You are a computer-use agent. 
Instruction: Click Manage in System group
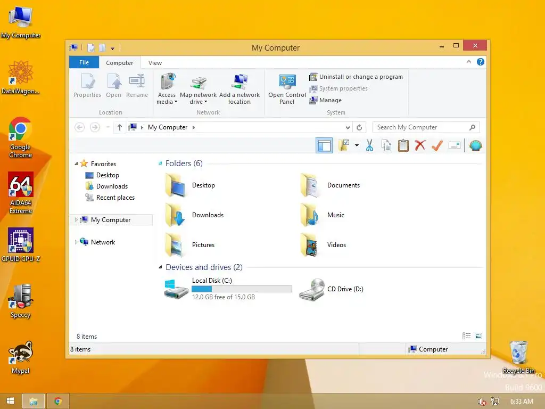pos(325,100)
